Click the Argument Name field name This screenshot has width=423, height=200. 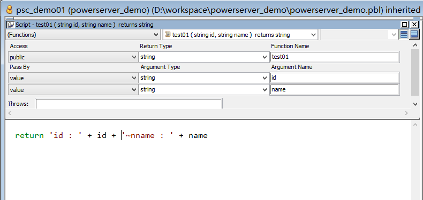335,89
